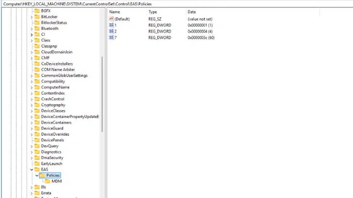Select the COM Name Arbiter key
Image resolution: width=353 pixels, height=198 pixels.
click(58, 70)
